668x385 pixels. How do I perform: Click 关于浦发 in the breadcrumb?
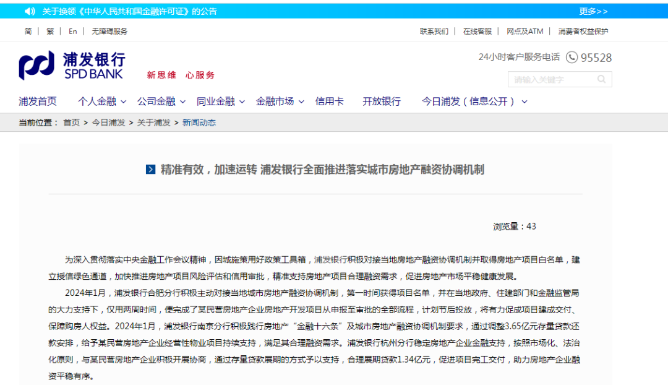click(153, 123)
